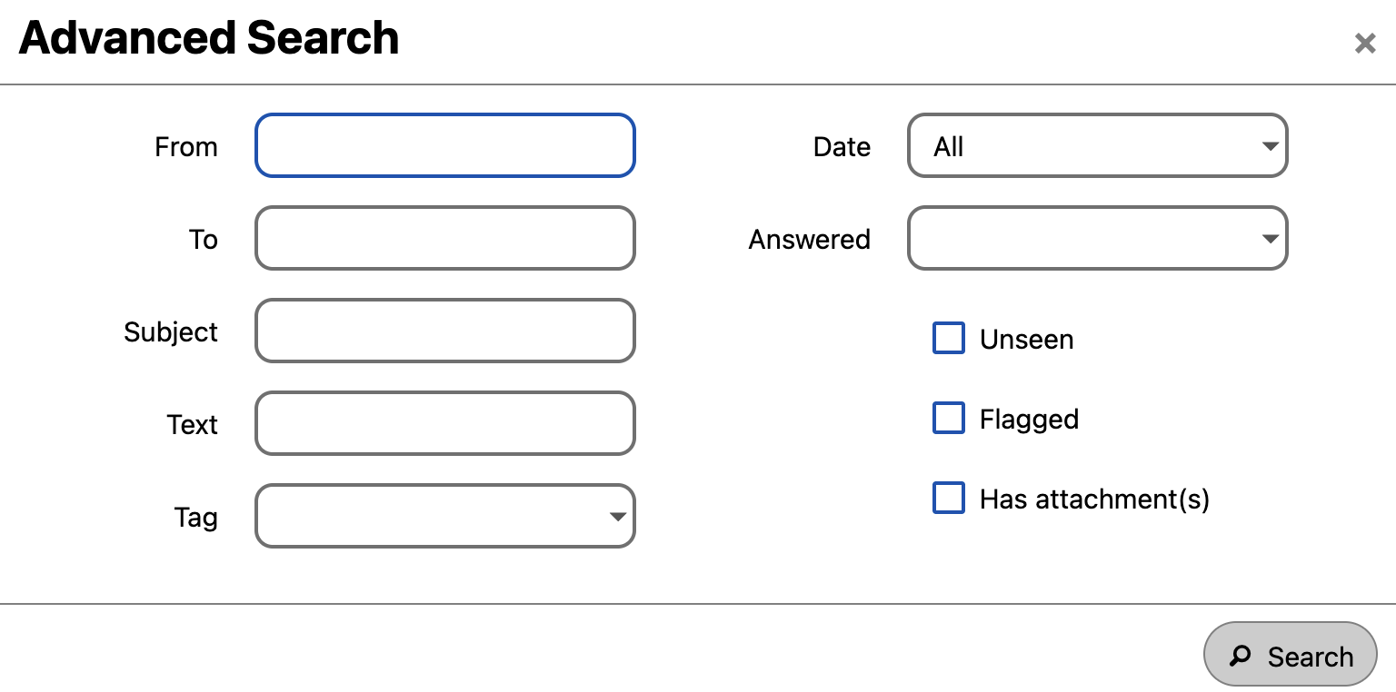Open the Date dropdown showing All
This screenshot has height=692, width=1396.
[x=1098, y=145]
